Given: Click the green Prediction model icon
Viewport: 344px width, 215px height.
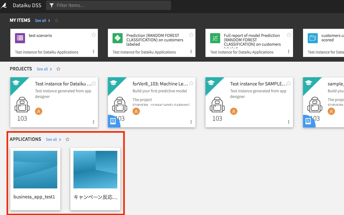Looking at the screenshot, I should click(118, 38).
